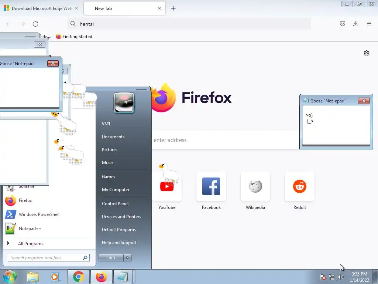Open File Explorer from the taskbar

[x=33, y=277]
